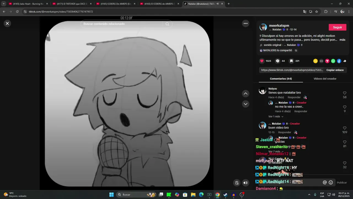Click the address bar URL
Image resolution: width=353 pixels, height=199 pixels.
pyautogui.click(x=61, y=12)
